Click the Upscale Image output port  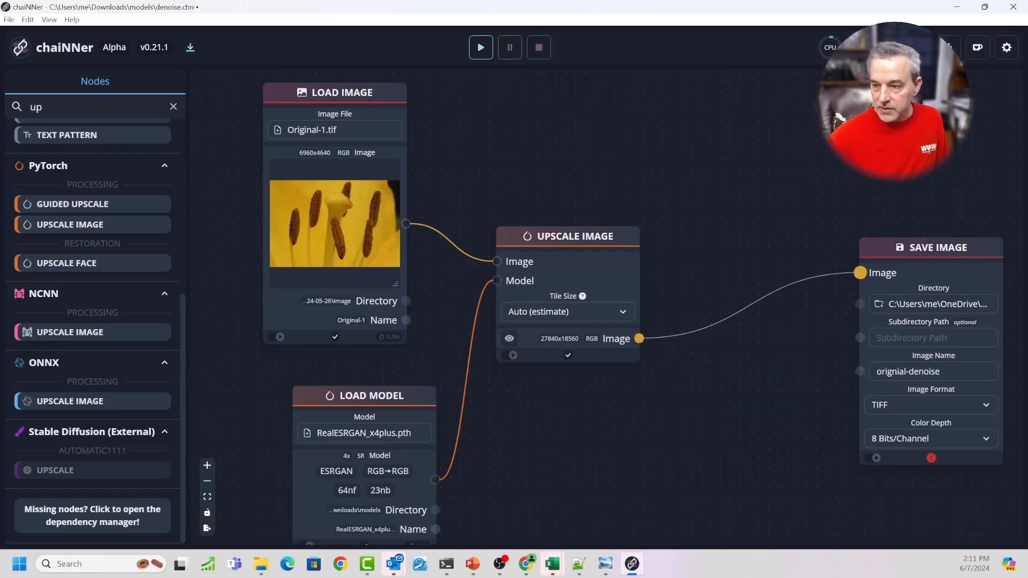(639, 338)
